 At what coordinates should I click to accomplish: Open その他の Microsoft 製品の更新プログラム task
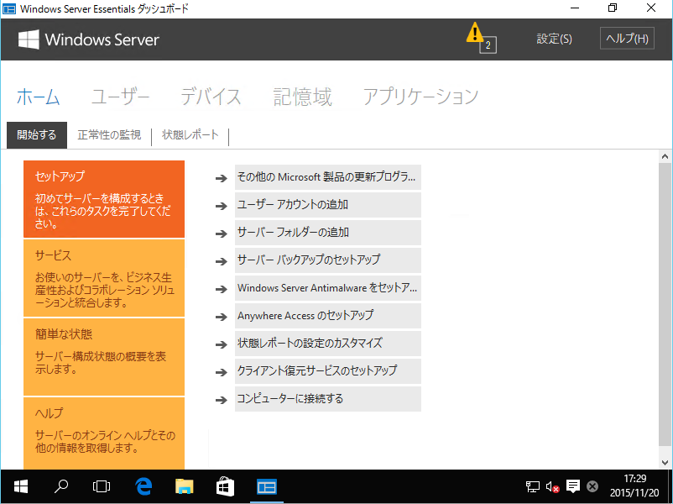tap(328, 177)
